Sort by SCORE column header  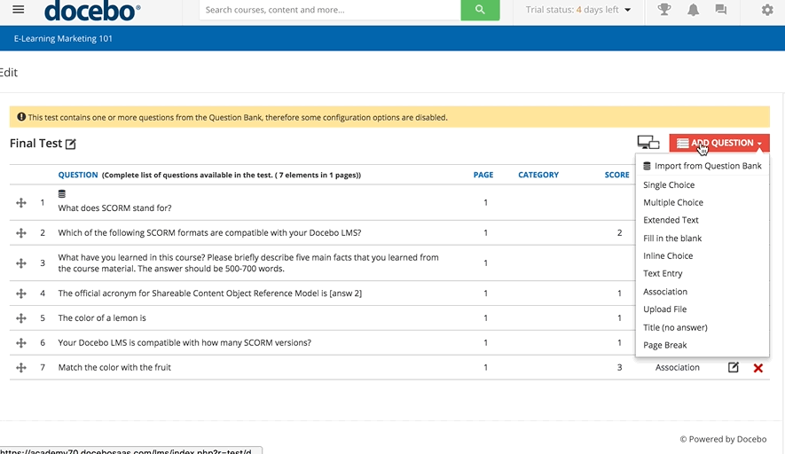point(616,175)
